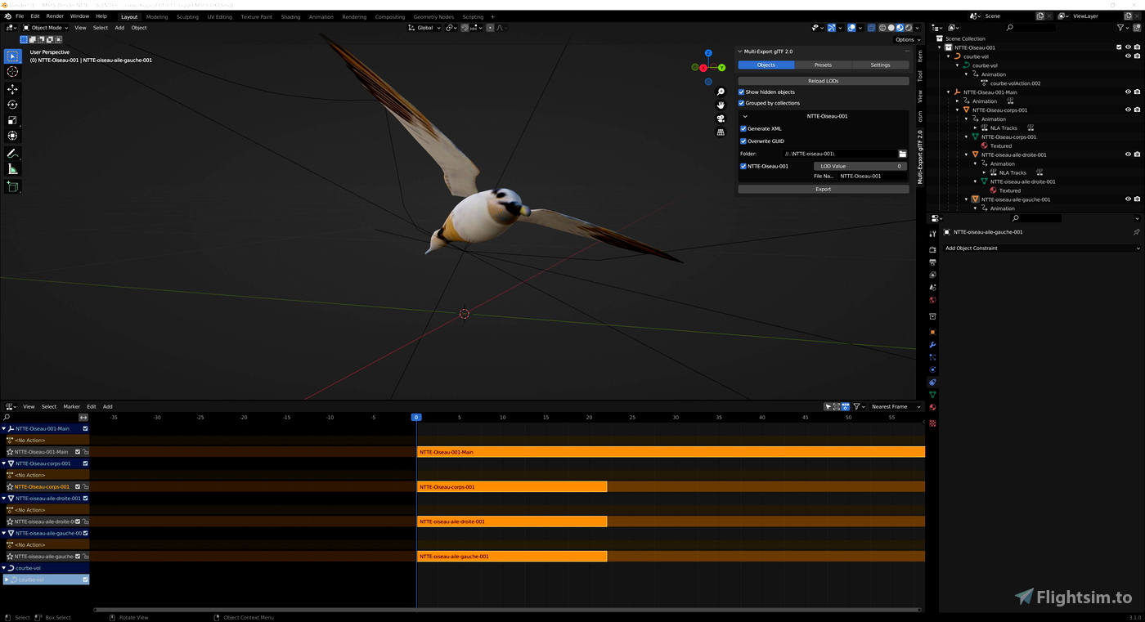Open the Item sidebar tab
Viewport: 1145px width, 622px height.
pos(920,56)
